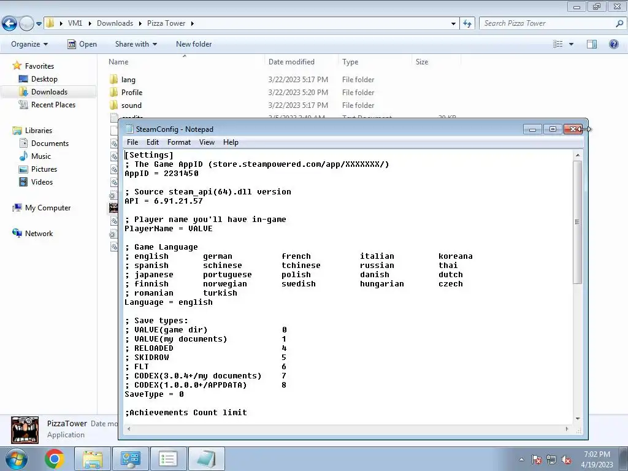Click Notepad horizontal scroll right arrow
Screen dimensions: 628x471
pos(567,429)
